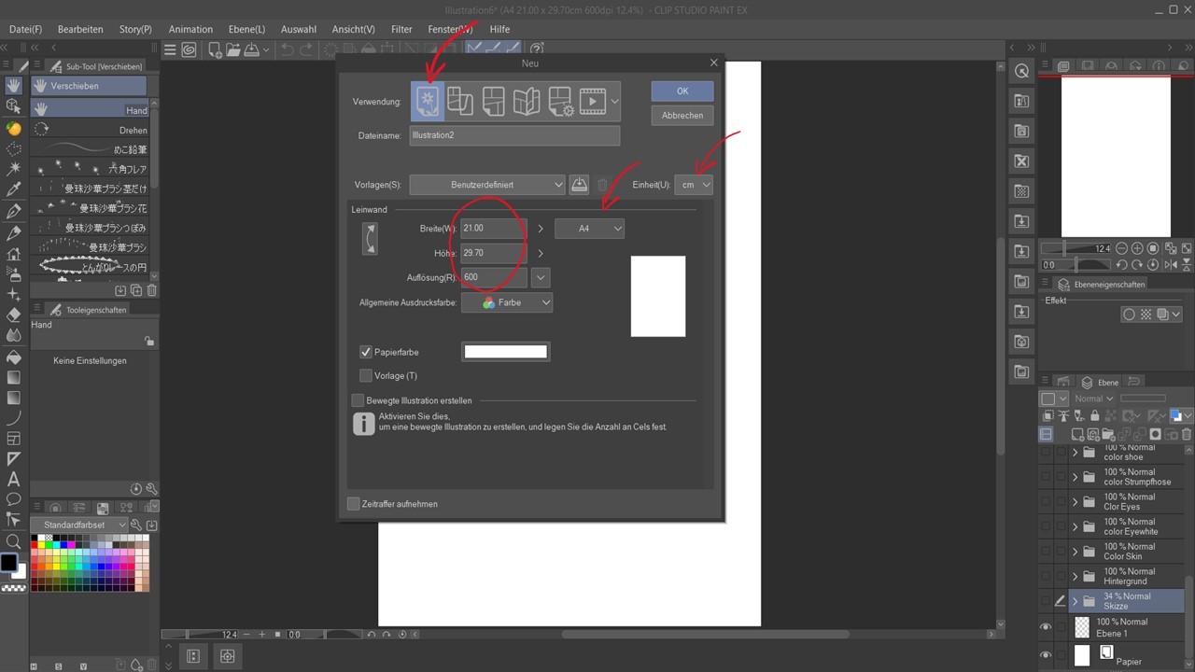Click the Breite width input field

point(494,228)
